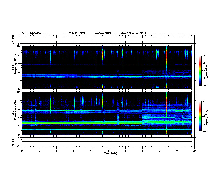Image resolution: width=219 pixels, height=169 pixels.
Task: Click the ch.2 spectrogram color scale bar
Action: [200, 116]
